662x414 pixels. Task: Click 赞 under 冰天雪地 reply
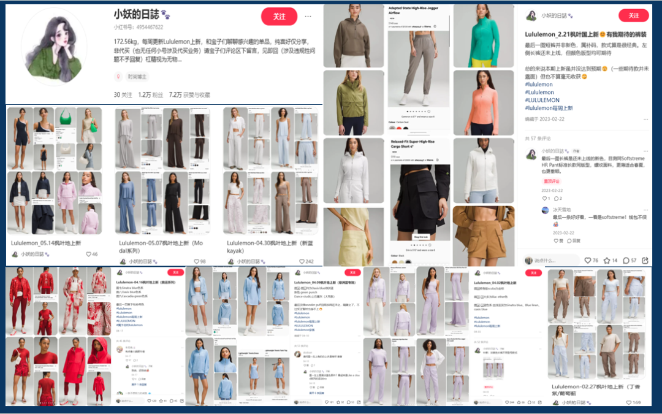coord(558,241)
